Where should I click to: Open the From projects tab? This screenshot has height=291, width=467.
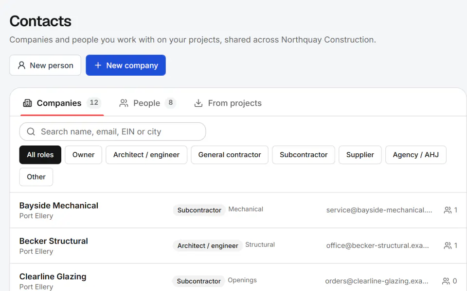228,103
